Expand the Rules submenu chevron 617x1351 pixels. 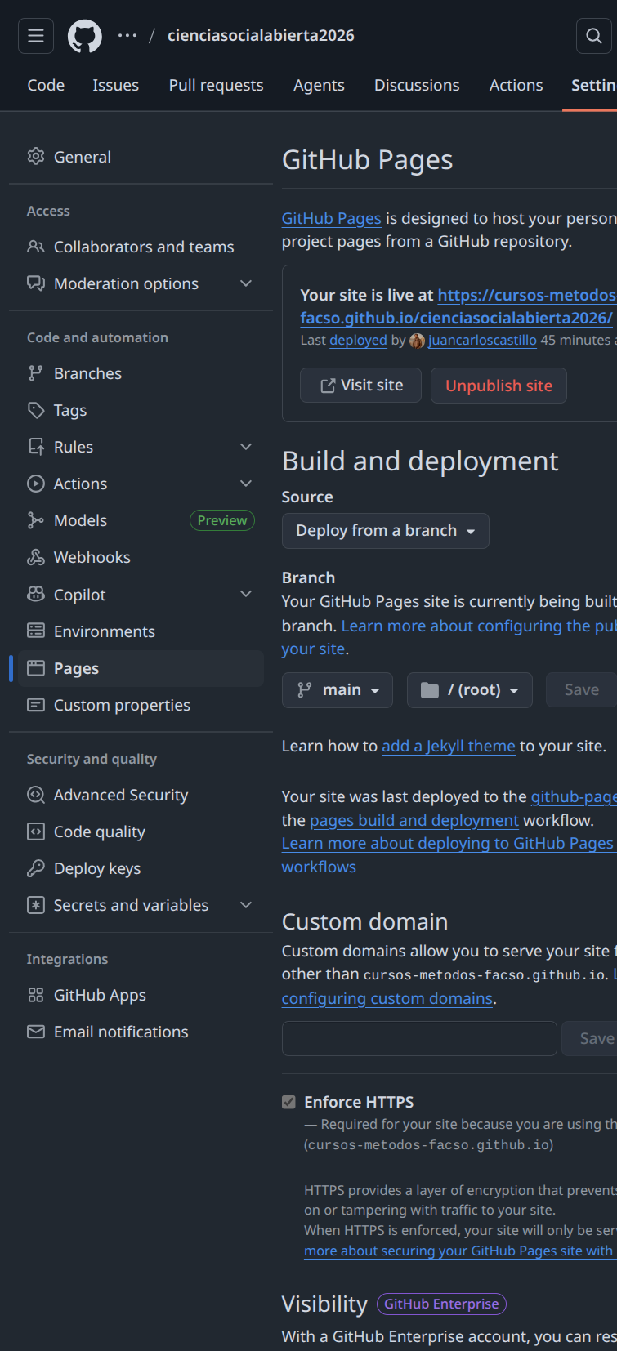coord(246,446)
